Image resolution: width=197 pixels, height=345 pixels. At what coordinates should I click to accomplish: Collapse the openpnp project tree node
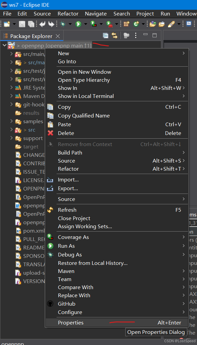[4, 45]
